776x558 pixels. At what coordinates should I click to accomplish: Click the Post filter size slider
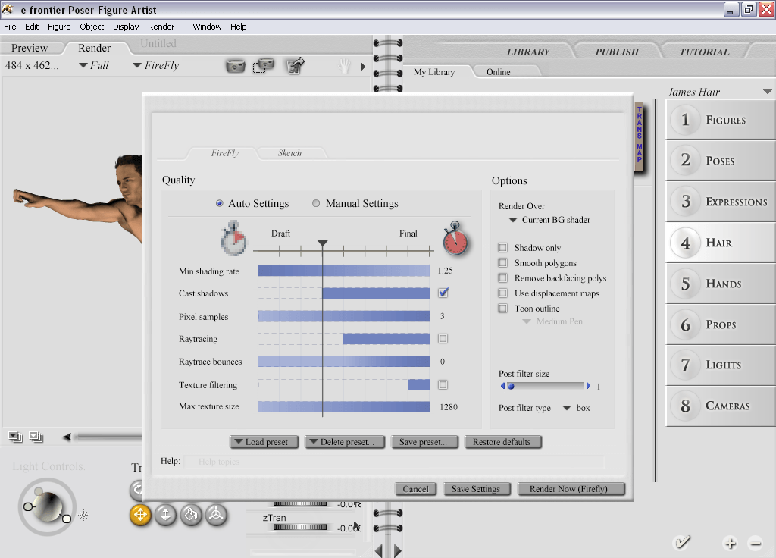tap(546, 386)
